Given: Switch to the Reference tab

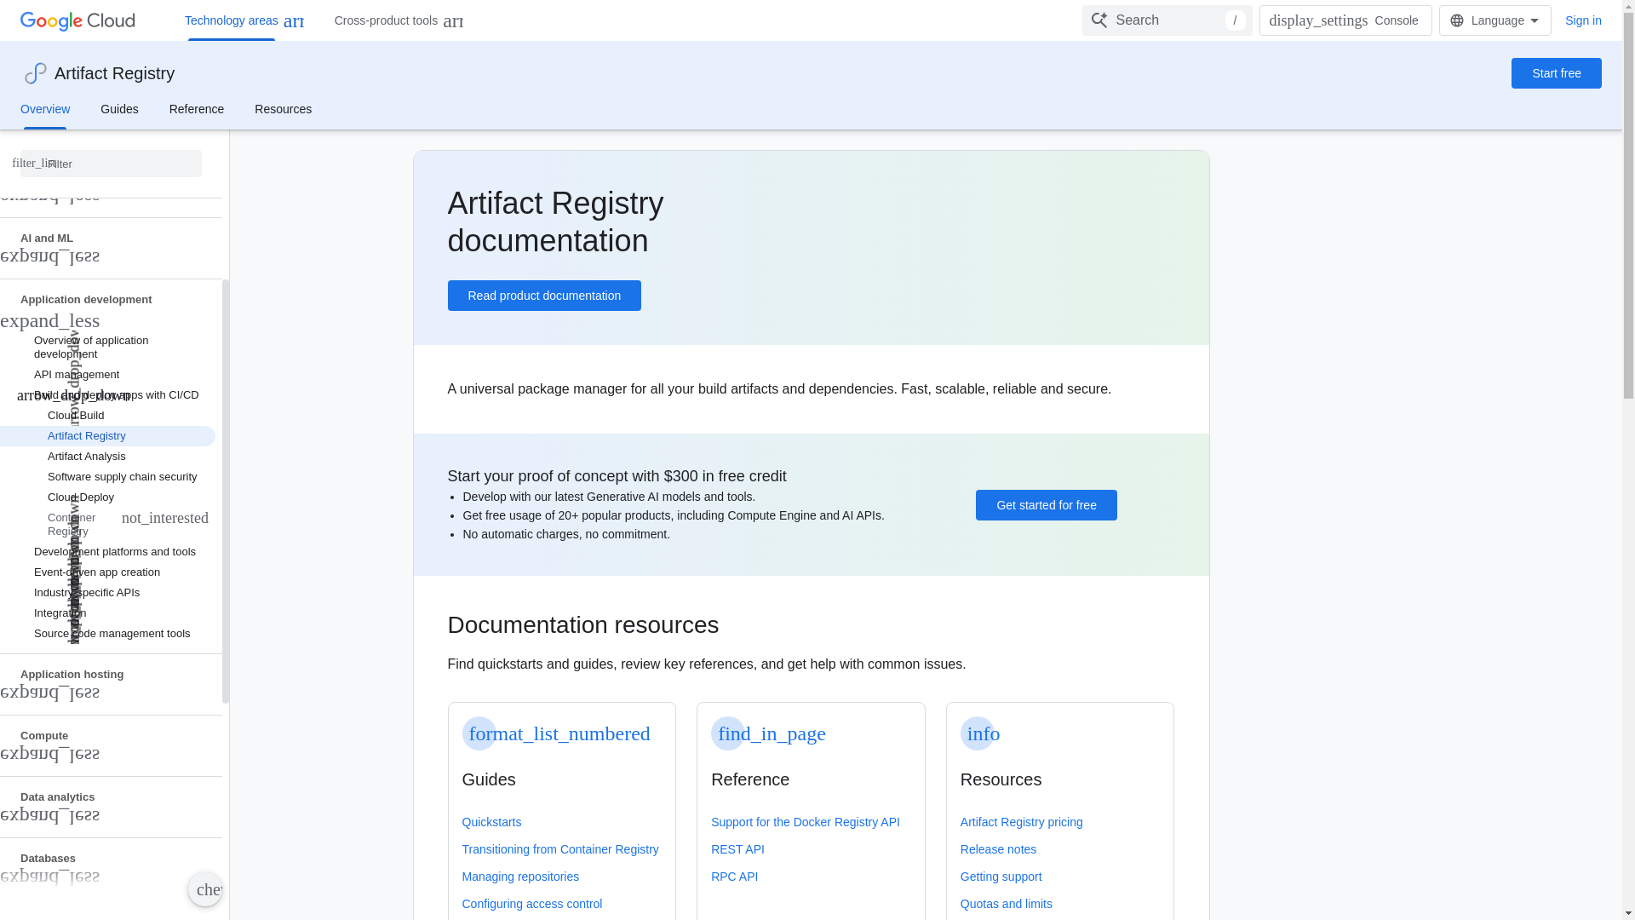Looking at the screenshot, I should 197,109.
